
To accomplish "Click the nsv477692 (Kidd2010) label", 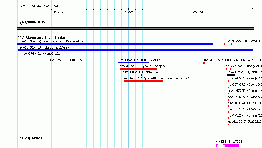I will point(66,60).
